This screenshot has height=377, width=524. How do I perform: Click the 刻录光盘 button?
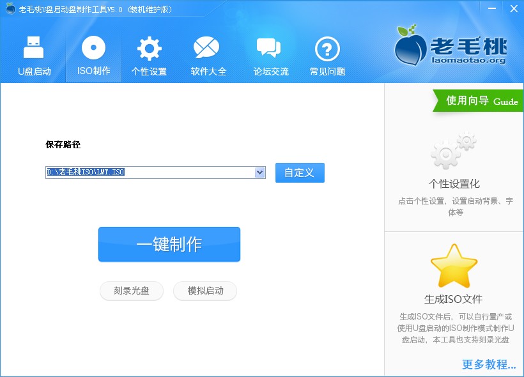(x=131, y=291)
